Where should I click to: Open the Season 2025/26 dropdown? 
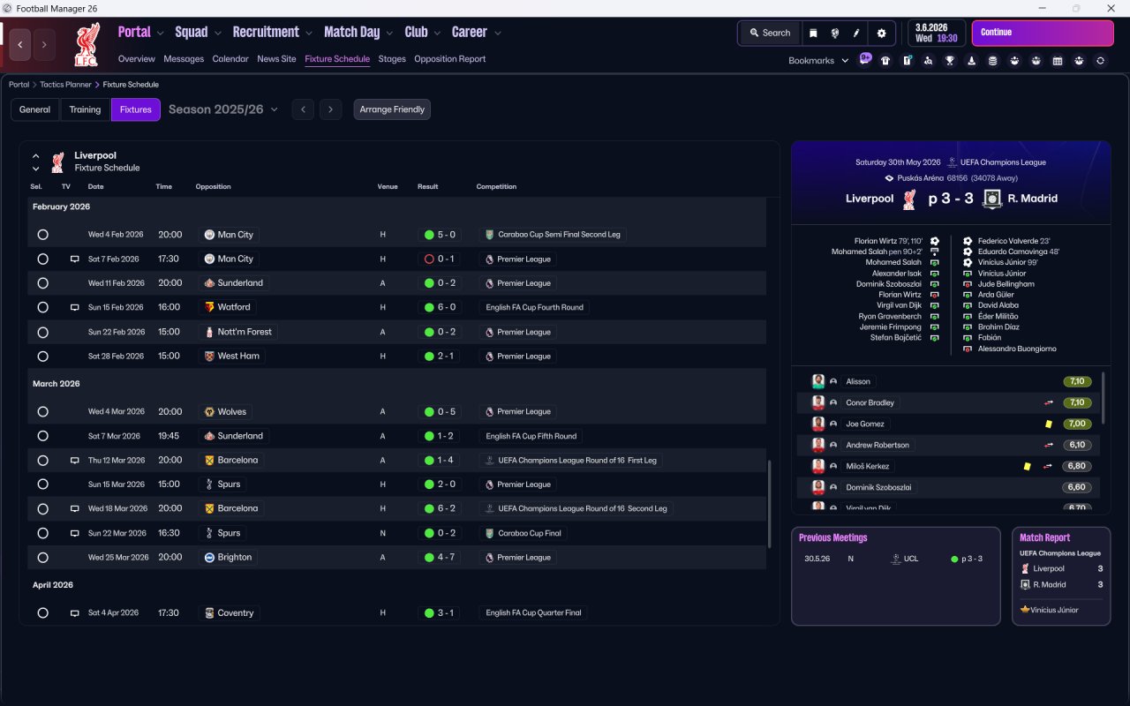click(x=223, y=109)
